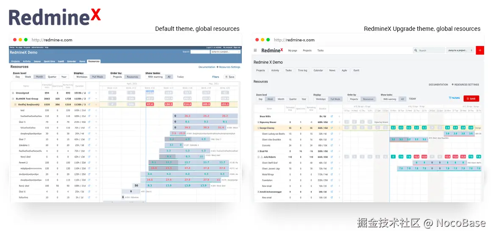The width and height of the screenshot is (493, 236).
Task: Order by Projects in Default theme
Action: coord(117,77)
